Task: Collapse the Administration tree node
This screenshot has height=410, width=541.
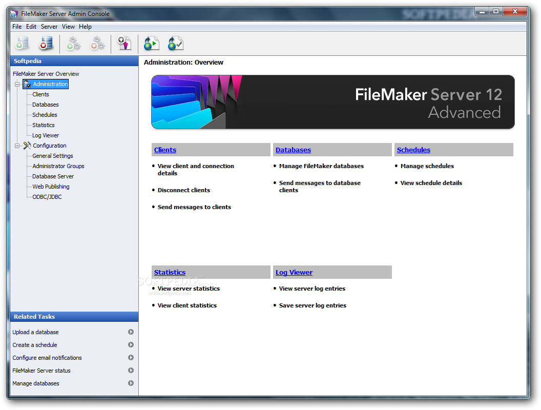Action: (x=17, y=84)
